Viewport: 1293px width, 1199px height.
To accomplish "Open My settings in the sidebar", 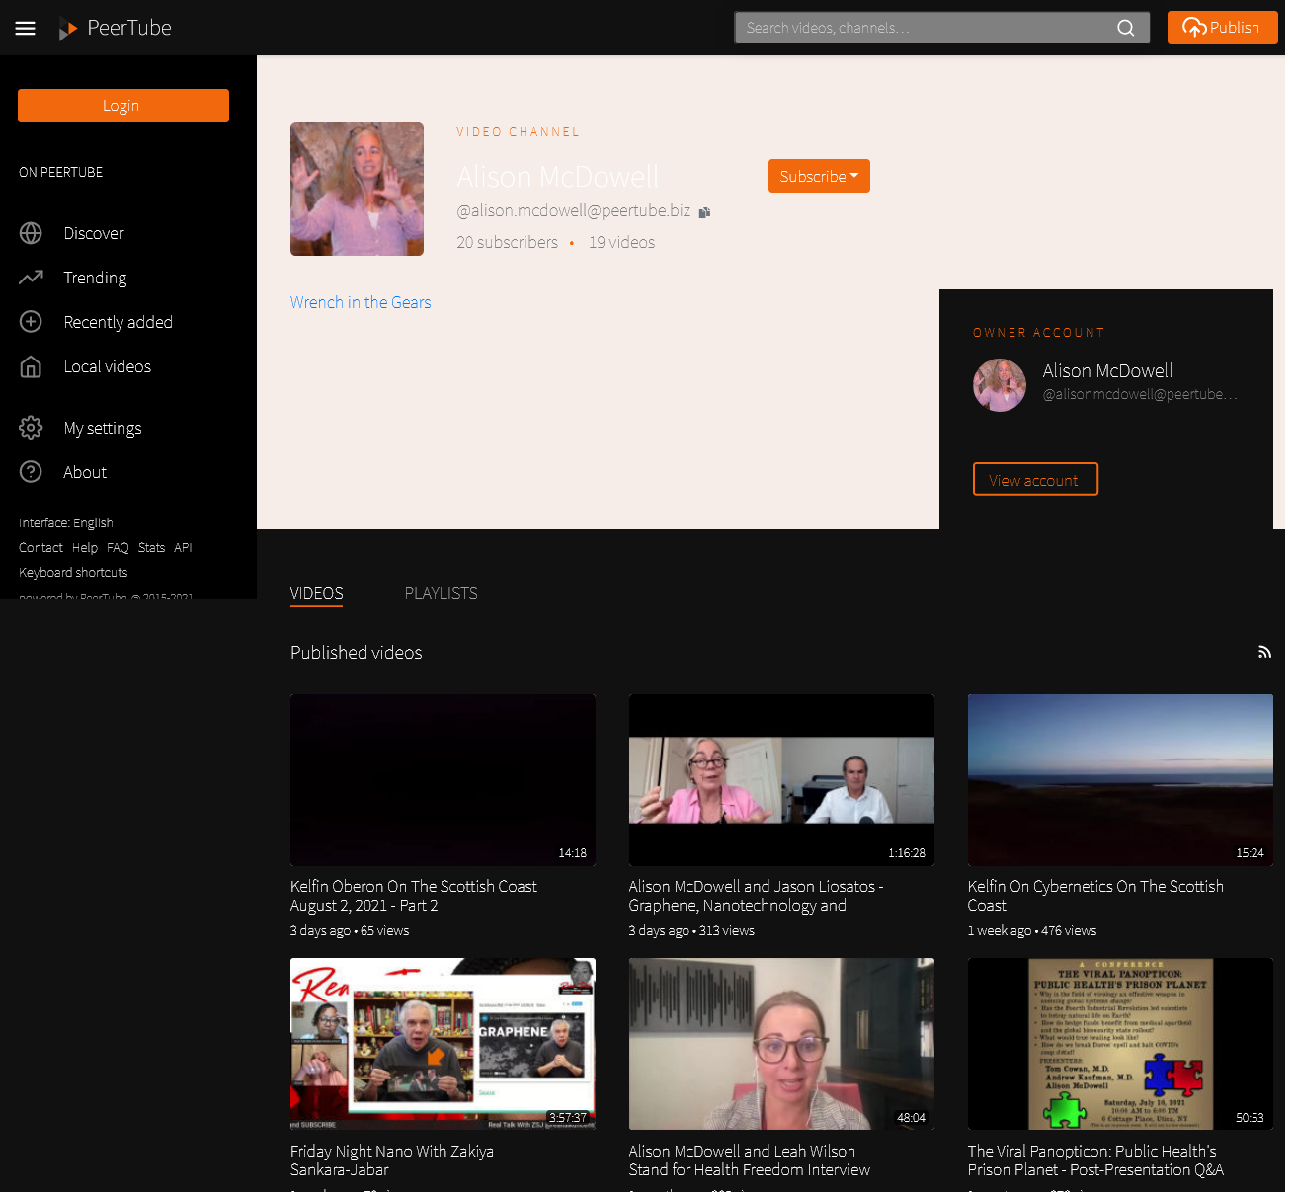I will (103, 428).
